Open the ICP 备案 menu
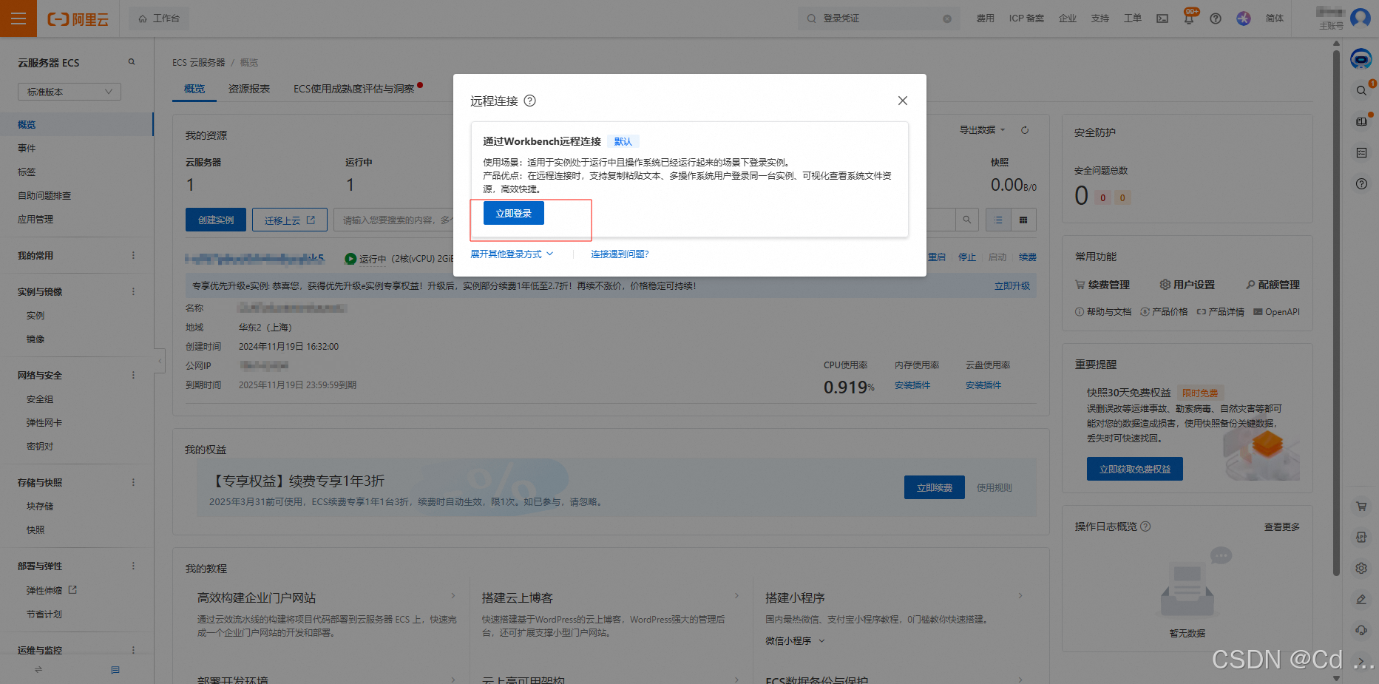This screenshot has width=1379, height=684. [x=1026, y=18]
